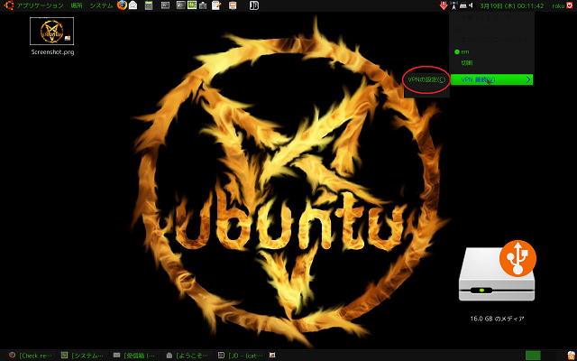Click the printer tray icon
Screen dimensions: 577x361
click(x=463, y=5)
